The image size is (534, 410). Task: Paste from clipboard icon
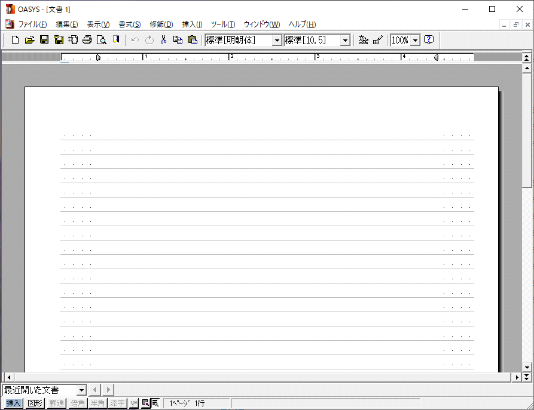point(193,40)
